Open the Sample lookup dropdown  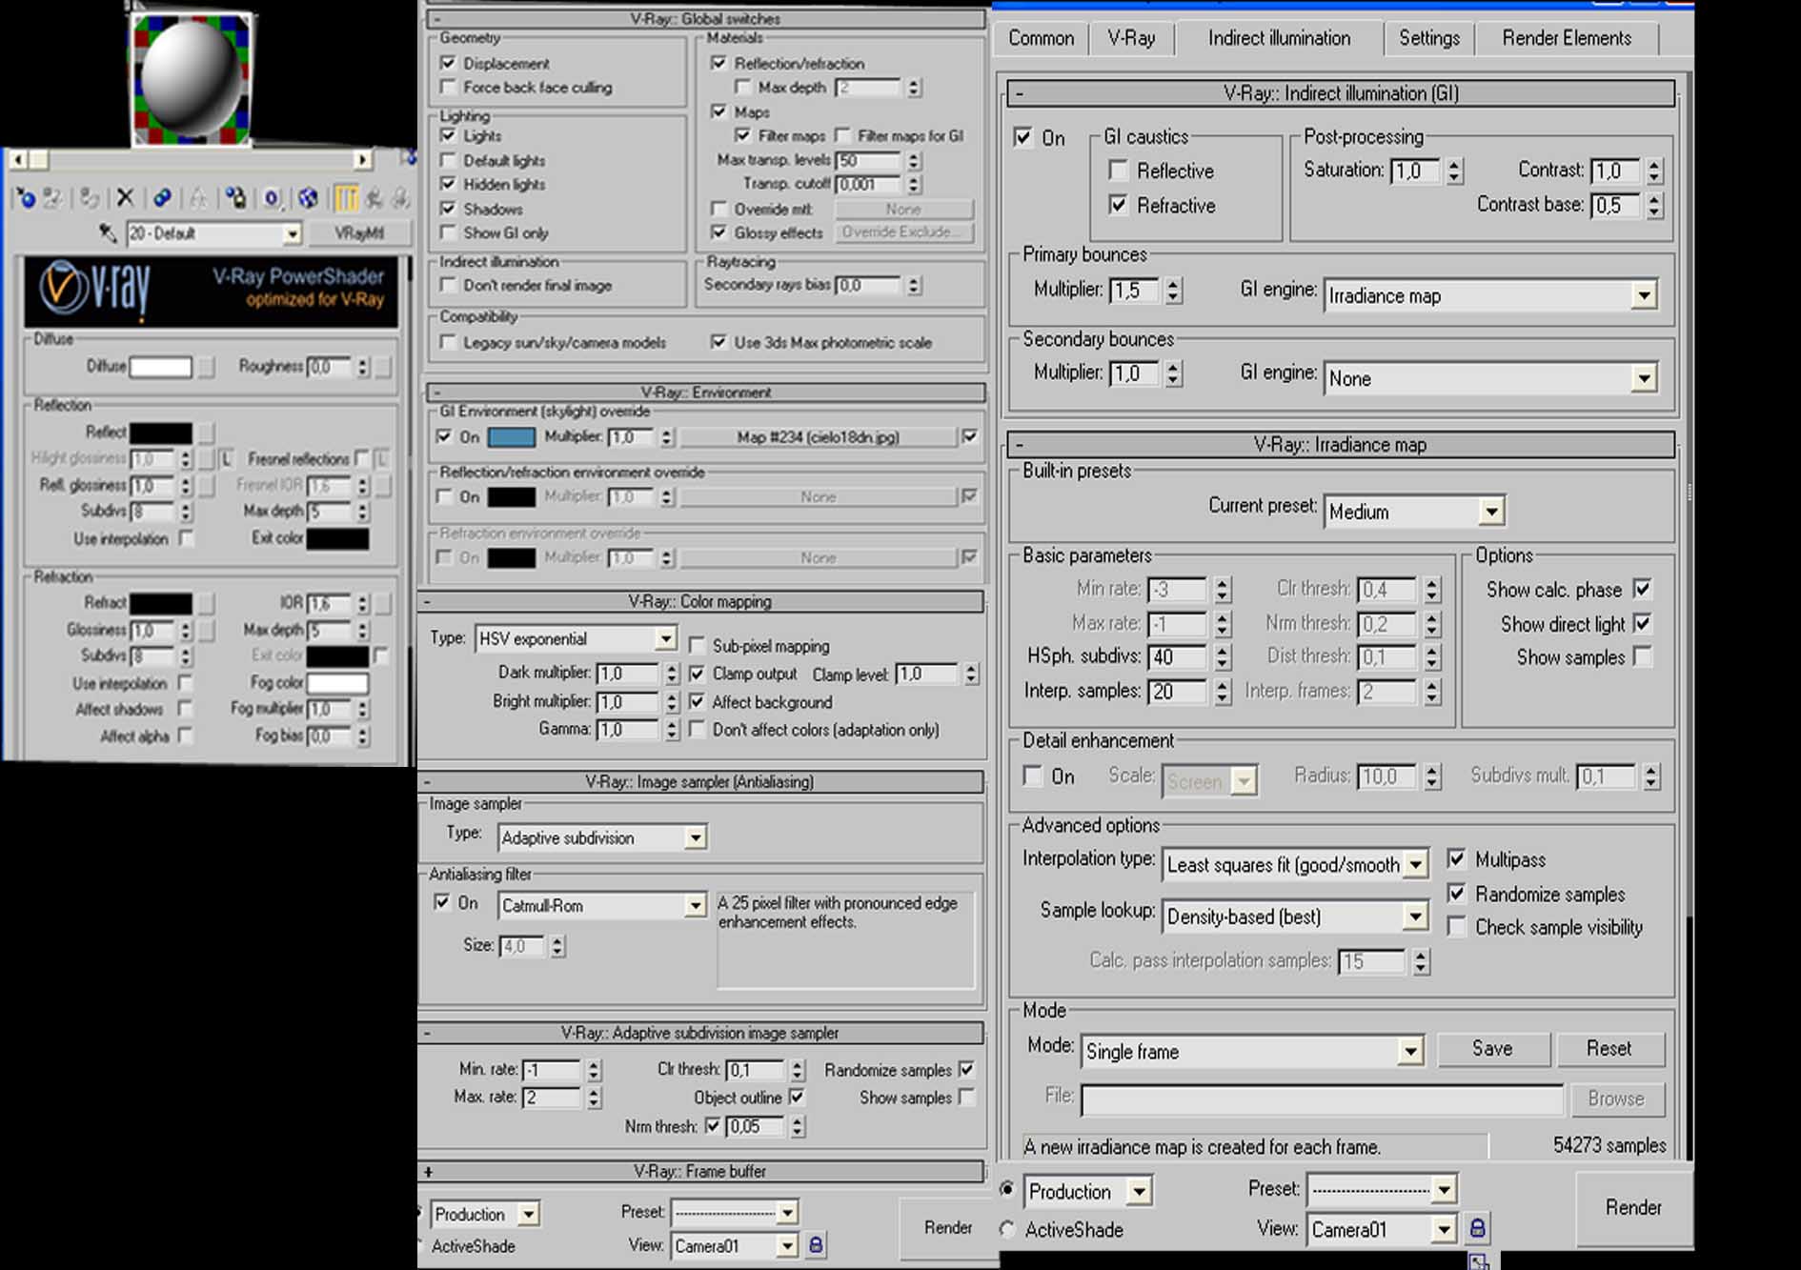point(1416,917)
